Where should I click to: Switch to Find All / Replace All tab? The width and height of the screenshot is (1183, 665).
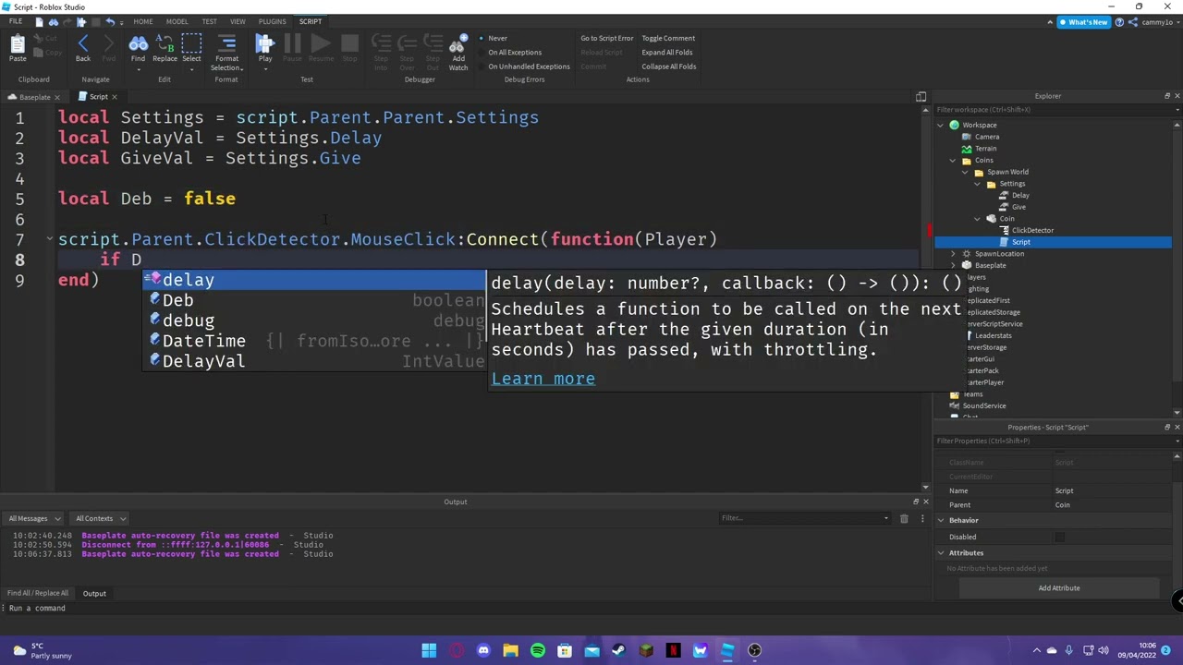38,593
